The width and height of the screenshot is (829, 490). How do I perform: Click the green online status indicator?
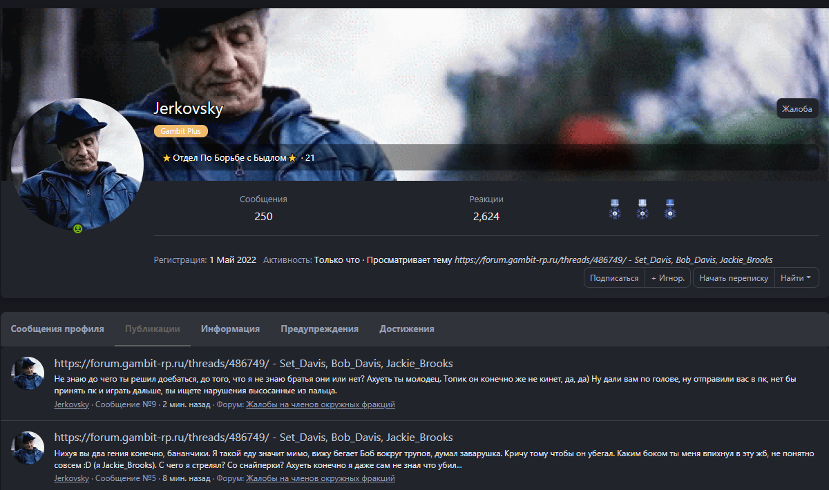(x=78, y=228)
